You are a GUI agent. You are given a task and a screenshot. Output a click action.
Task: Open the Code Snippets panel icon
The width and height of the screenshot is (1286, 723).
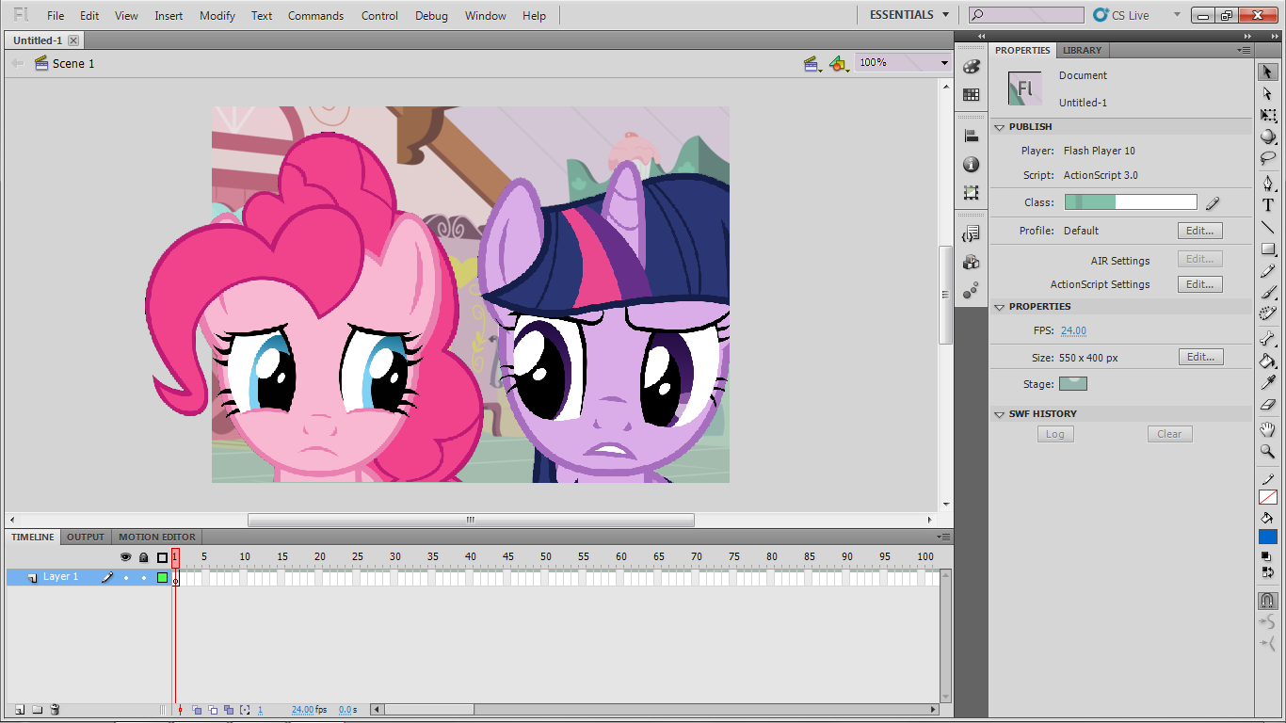click(x=972, y=233)
